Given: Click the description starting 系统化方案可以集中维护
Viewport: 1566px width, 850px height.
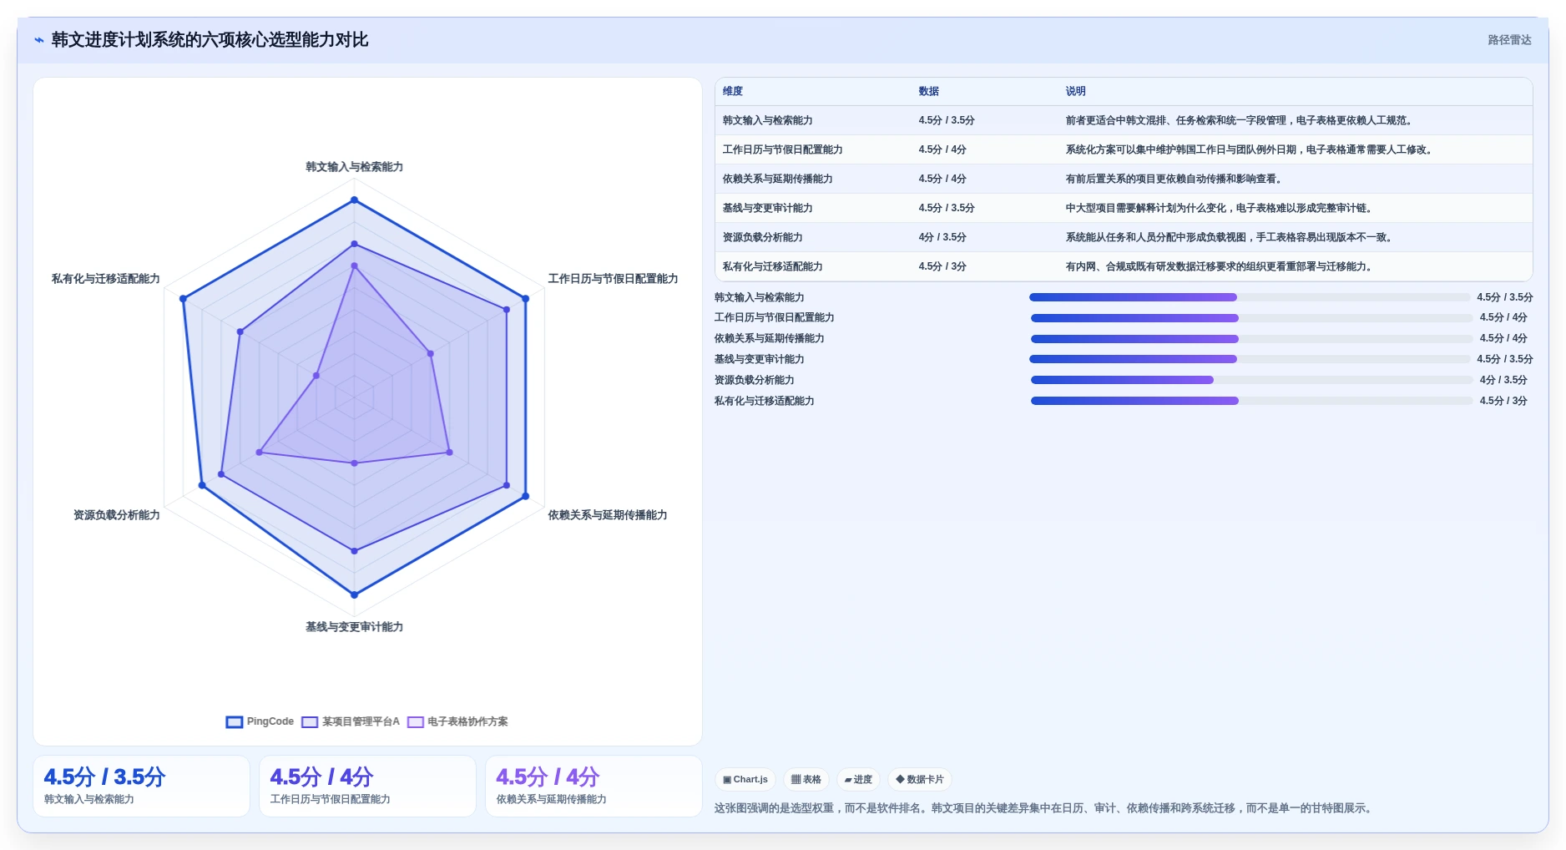Looking at the screenshot, I should (1250, 149).
